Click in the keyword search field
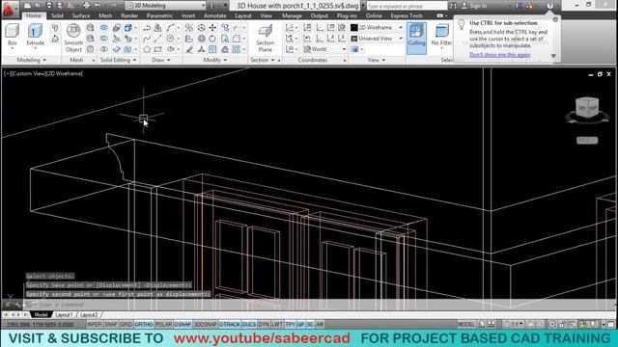Image resolution: width=618 pixels, height=347 pixels. coord(407,6)
